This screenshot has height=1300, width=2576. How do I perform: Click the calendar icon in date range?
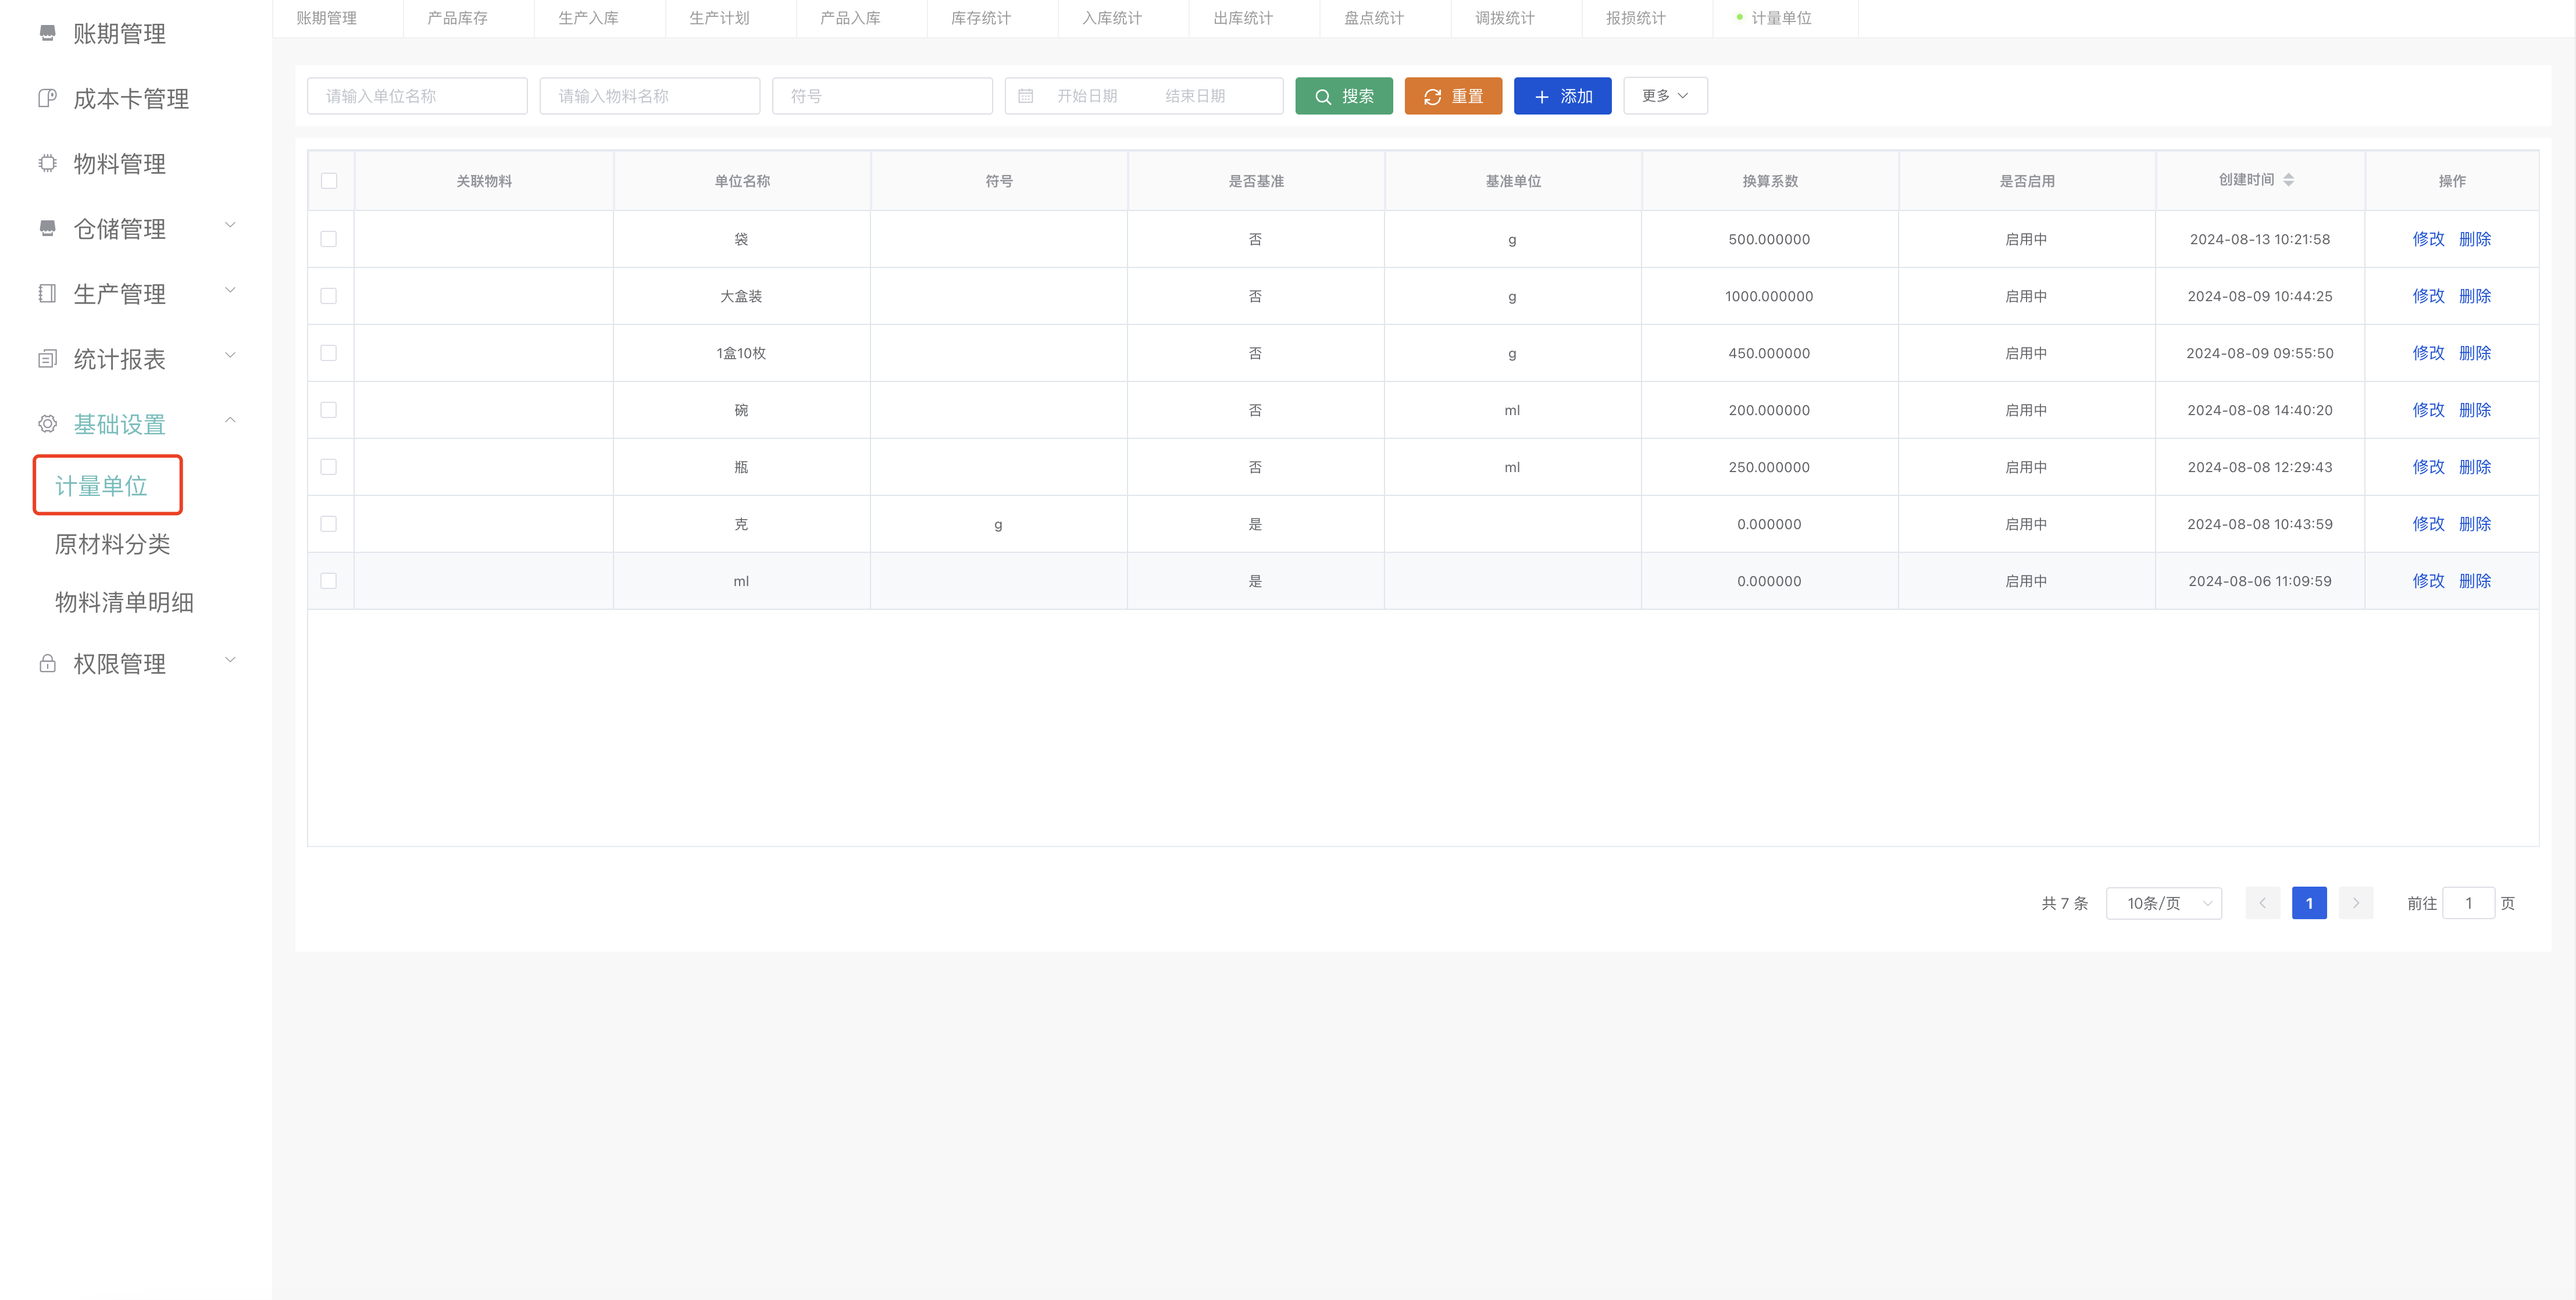pyautogui.click(x=1025, y=96)
